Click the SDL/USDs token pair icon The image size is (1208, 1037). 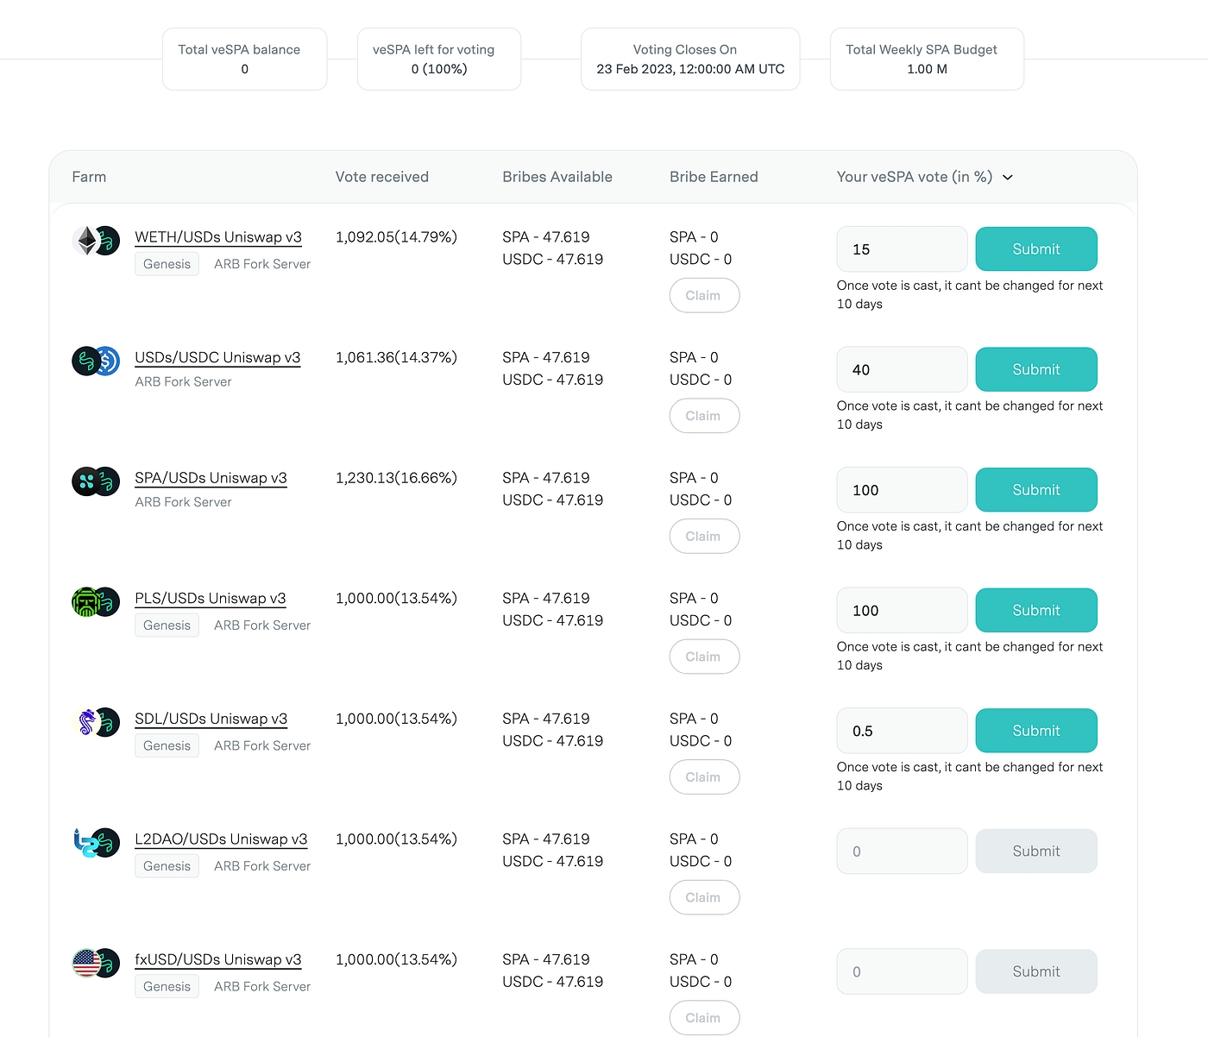pos(96,722)
